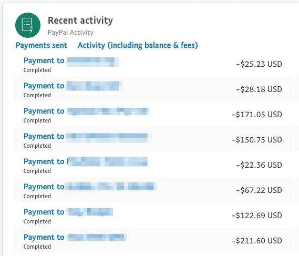The width and height of the screenshot is (299, 256).
Task: Open the payment link for -$171.05 USD
Action: [x=86, y=111]
